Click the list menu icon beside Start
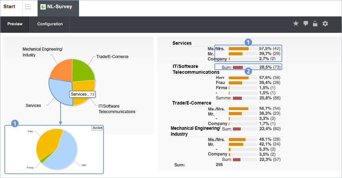 click(x=28, y=7)
